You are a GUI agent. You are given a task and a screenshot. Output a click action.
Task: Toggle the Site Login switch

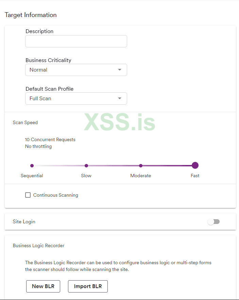(x=214, y=222)
